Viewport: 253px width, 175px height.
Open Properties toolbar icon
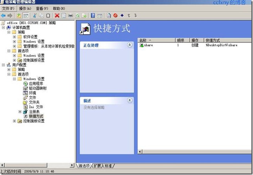click(x=64, y=16)
